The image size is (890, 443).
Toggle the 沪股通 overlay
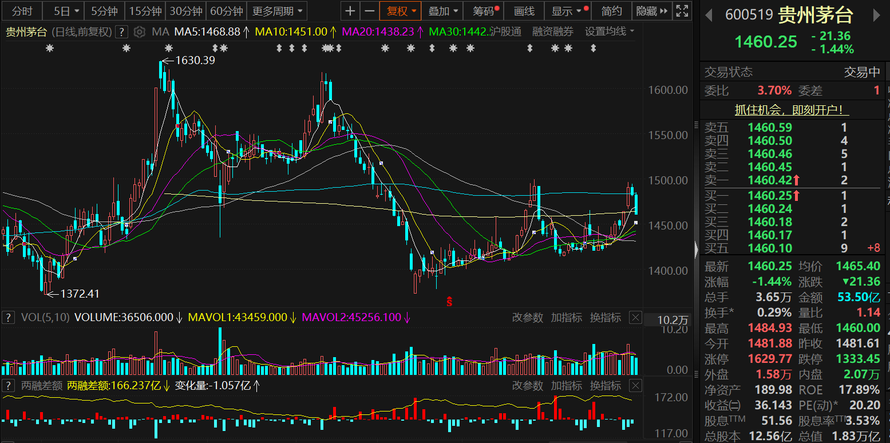click(505, 32)
